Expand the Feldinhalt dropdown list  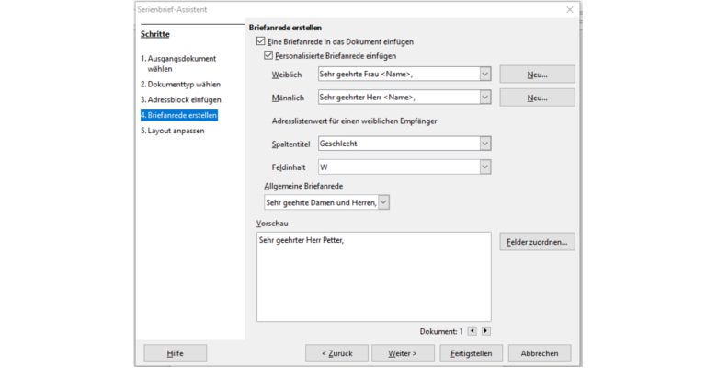tap(484, 167)
